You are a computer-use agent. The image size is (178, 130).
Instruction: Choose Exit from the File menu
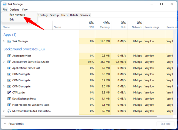tap(12, 19)
